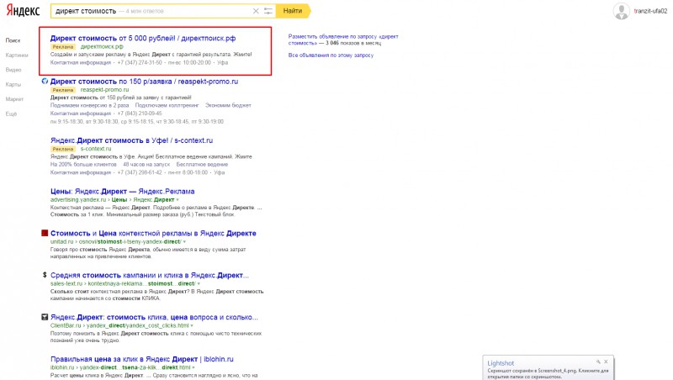Expand the unitad.ru result arrow

(184, 242)
